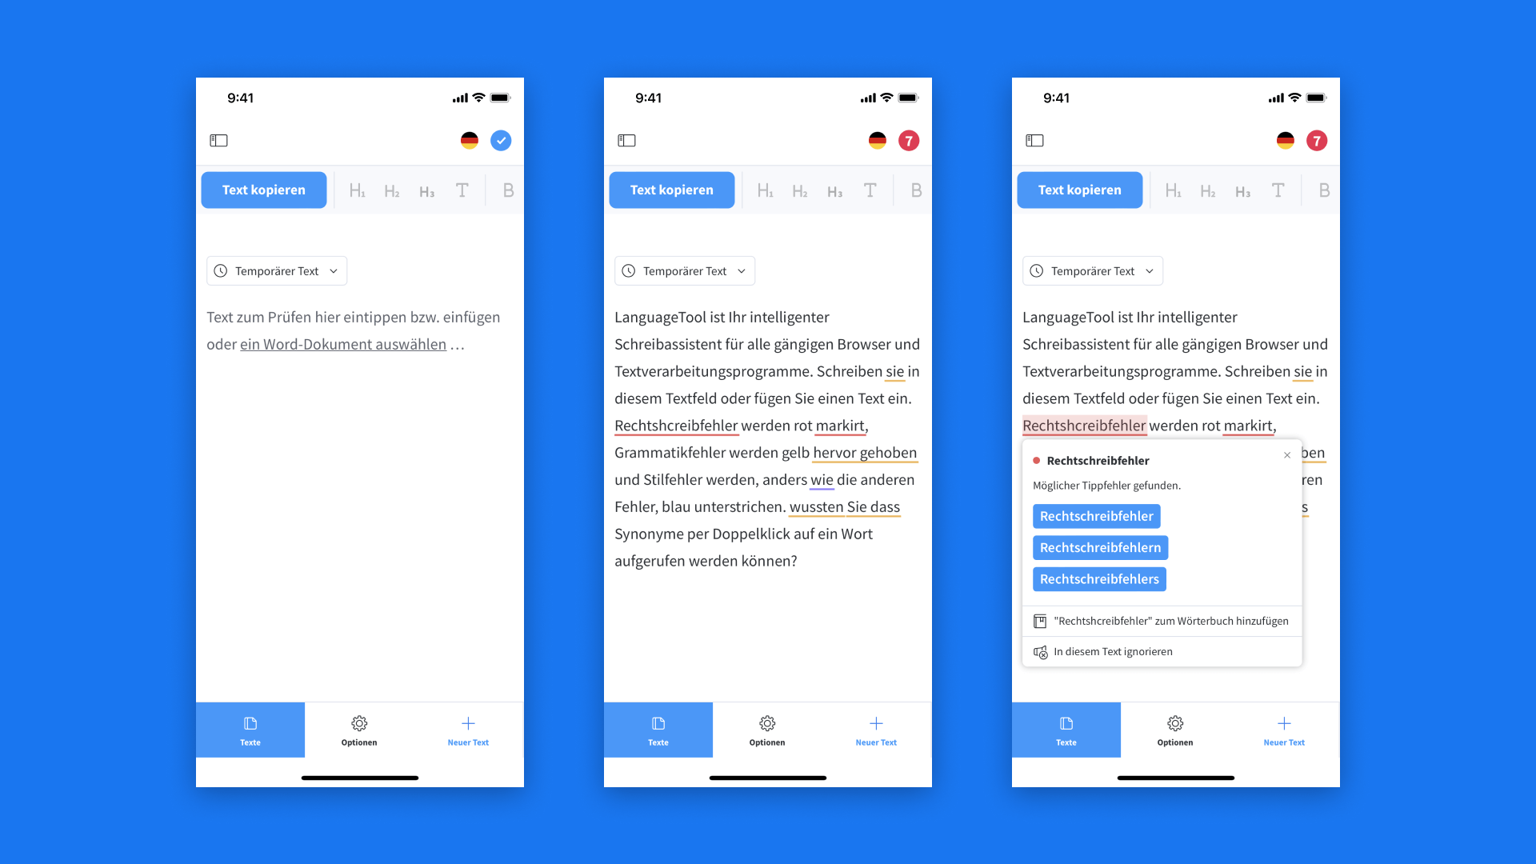1536x864 pixels.
Task: Expand the Temporärer Text dropdown
Action: click(x=276, y=271)
